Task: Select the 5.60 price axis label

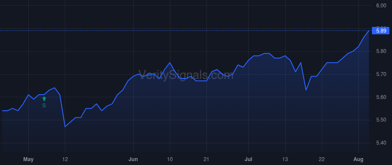Action: coord(381,97)
